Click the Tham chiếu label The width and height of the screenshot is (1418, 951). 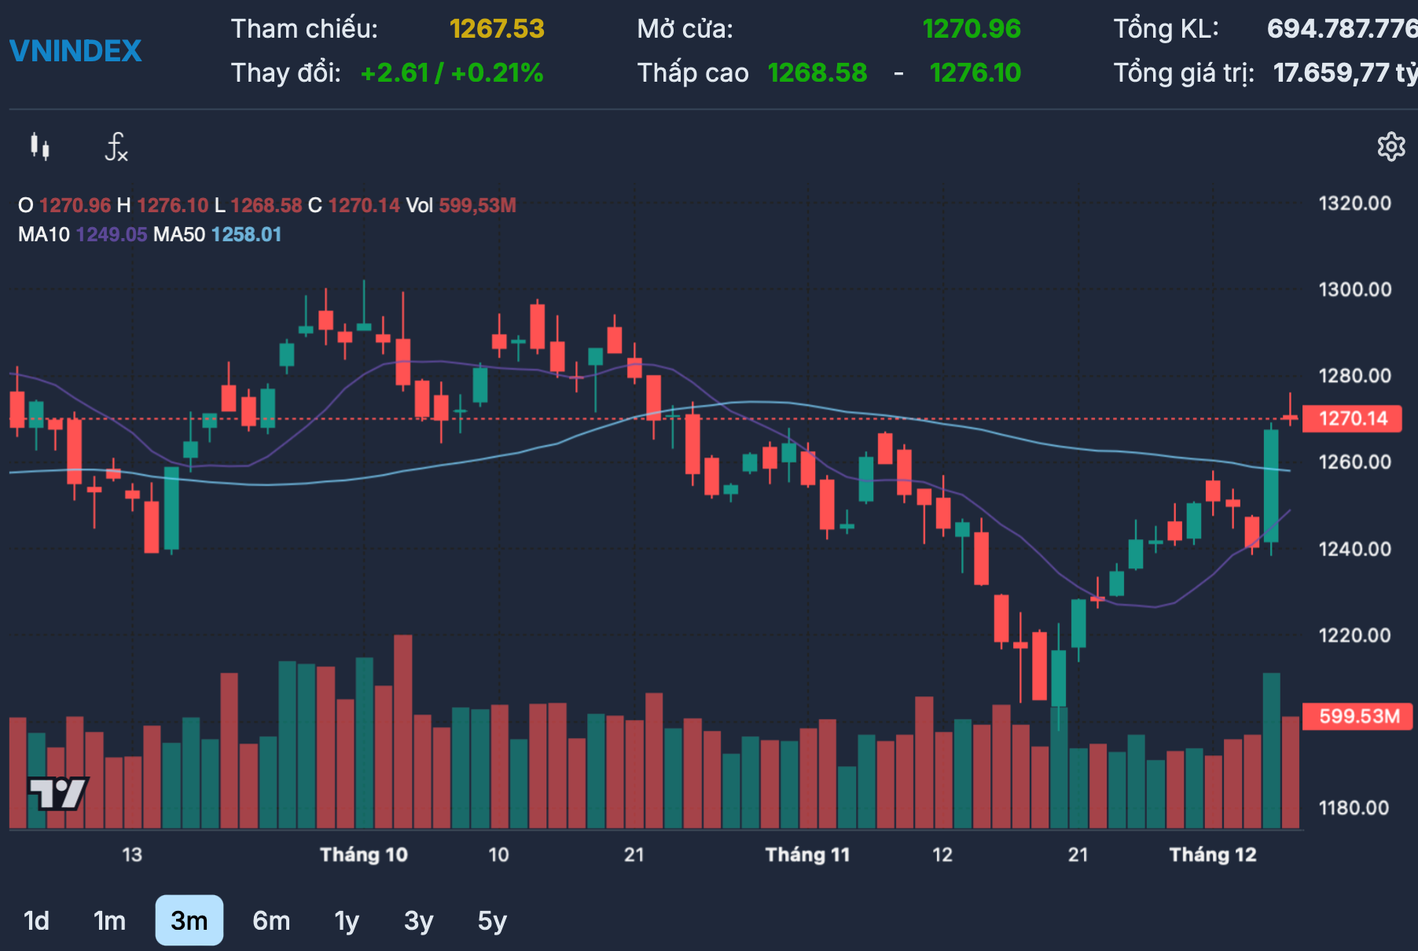pos(304,29)
